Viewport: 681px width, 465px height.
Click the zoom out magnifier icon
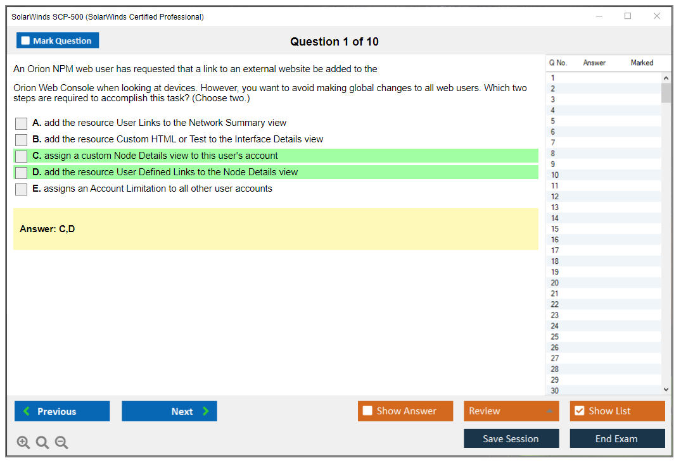(61, 443)
